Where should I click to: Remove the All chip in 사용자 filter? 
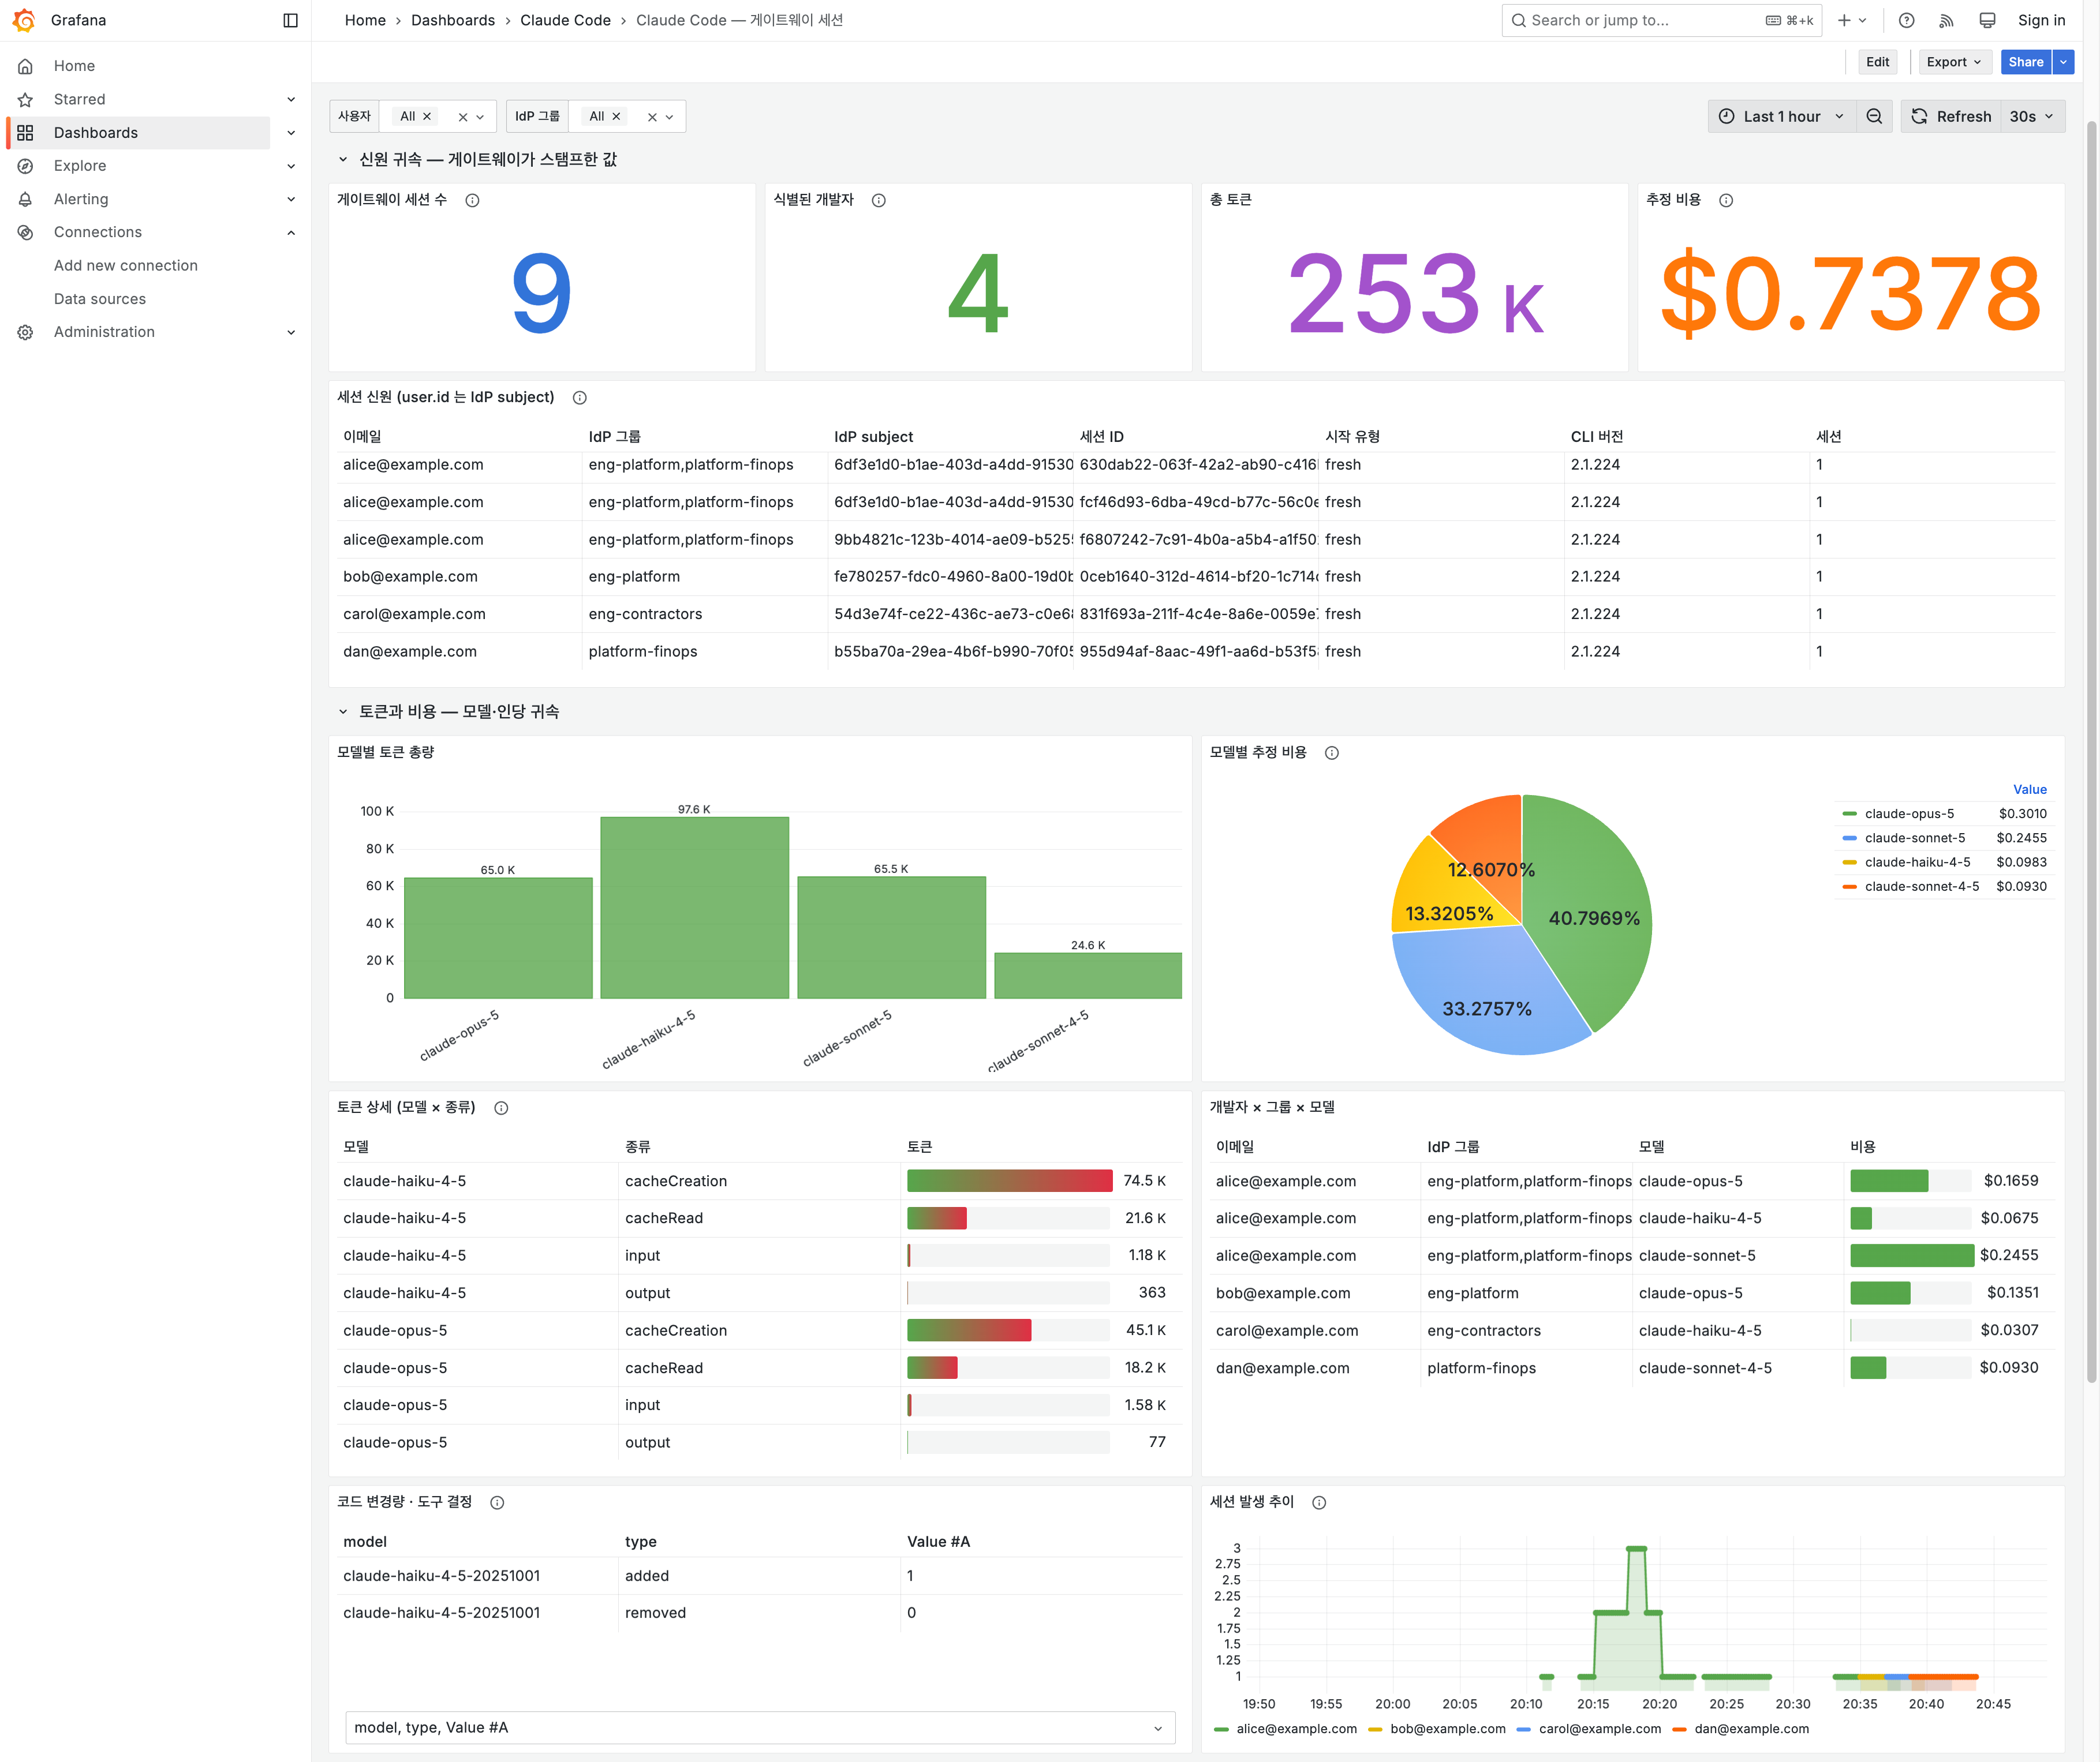point(427,116)
